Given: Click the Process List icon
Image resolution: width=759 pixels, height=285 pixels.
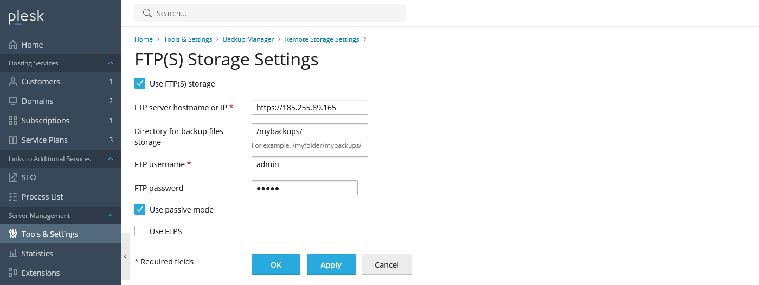Looking at the screenshot, I should click(x=13, y=197).
